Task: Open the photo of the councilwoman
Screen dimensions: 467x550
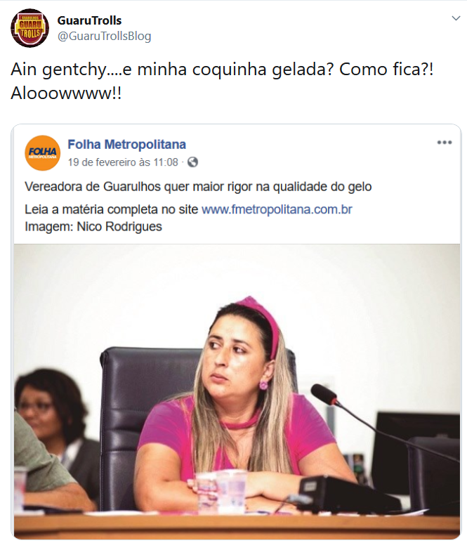Action: tap(237, 391)
